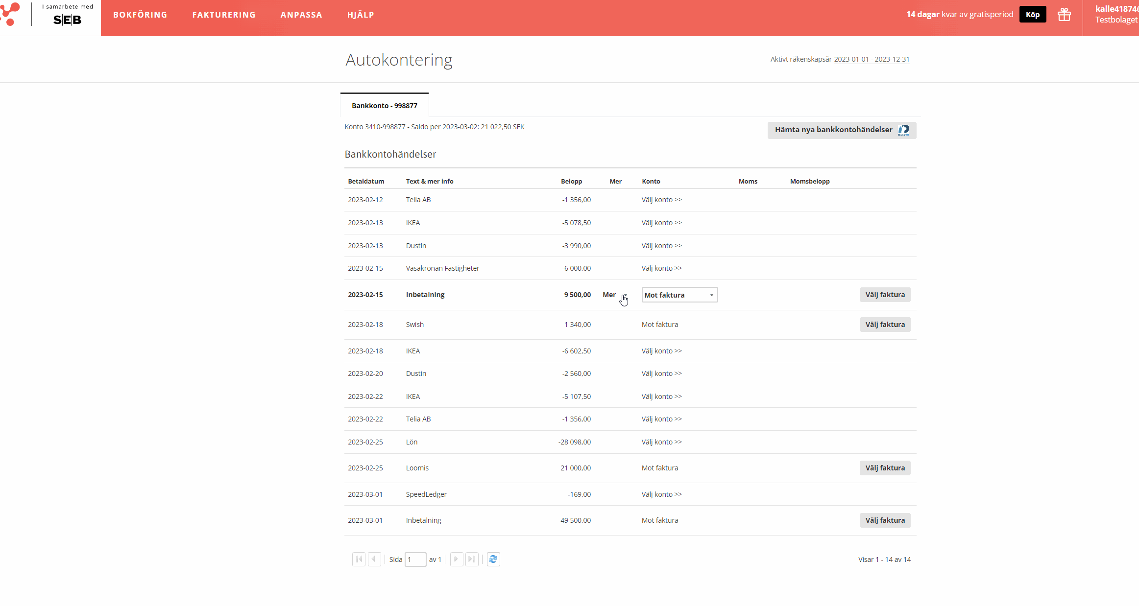Go to last page pagination icon
The image size is (1139, 606).
click(x=472, y=559)
